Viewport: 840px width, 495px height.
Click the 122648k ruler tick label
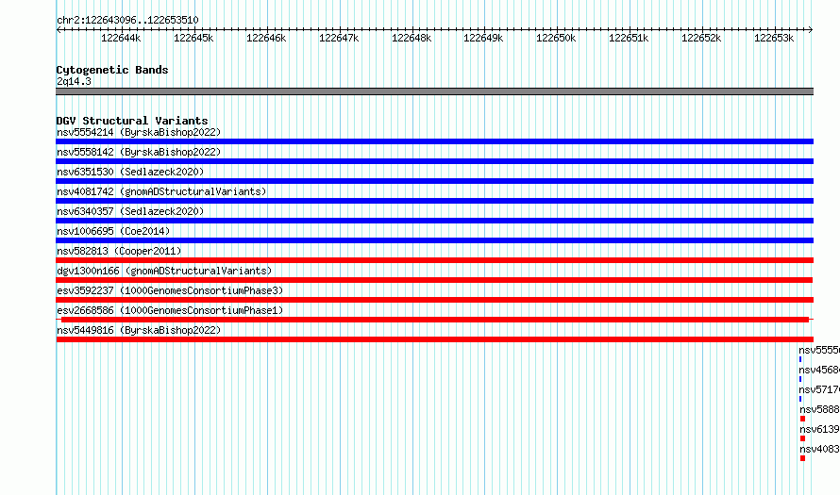point(412,38)
